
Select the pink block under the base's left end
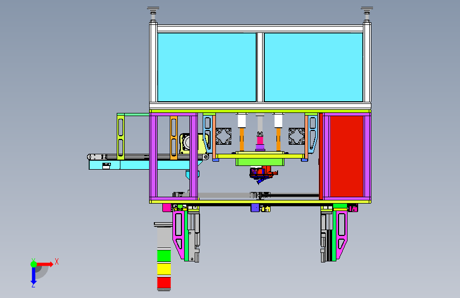click(x=167, y=208)
